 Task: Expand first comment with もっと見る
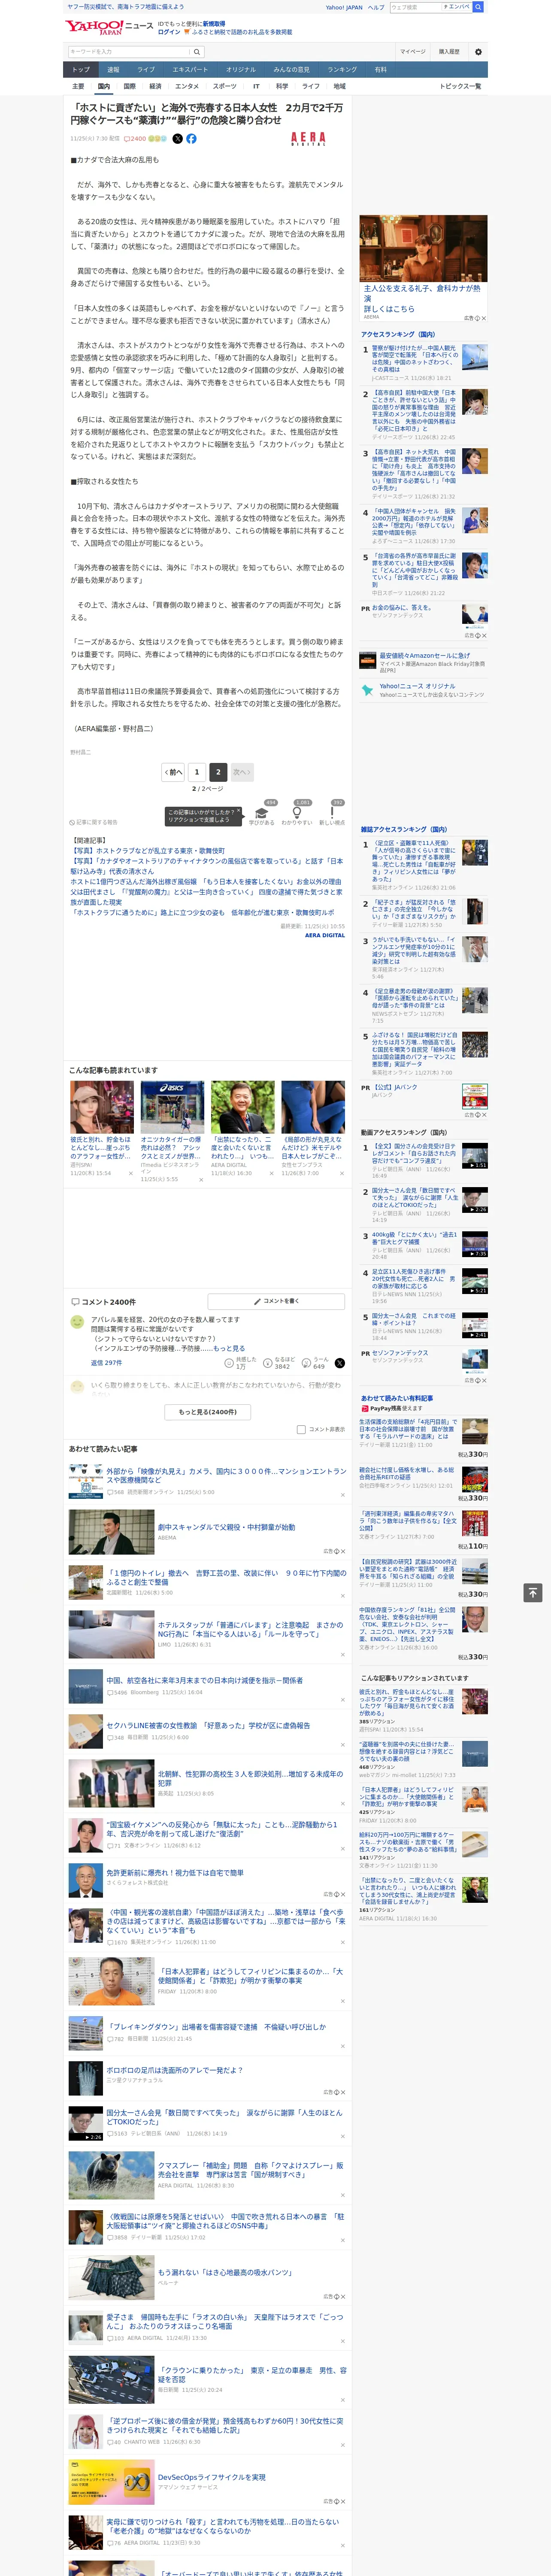click(x=229, y=1348)
